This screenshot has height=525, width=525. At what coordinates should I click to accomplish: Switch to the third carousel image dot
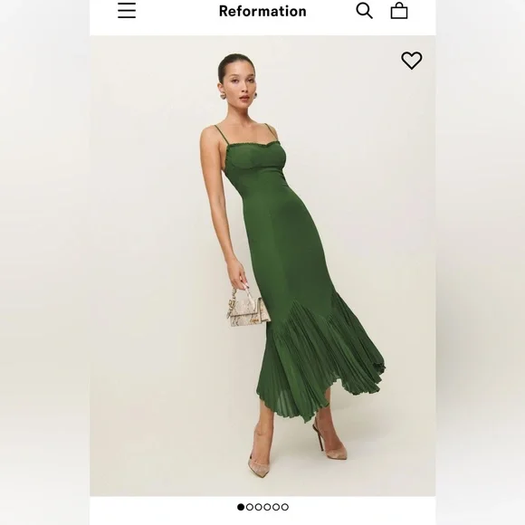(x=258, y=507)
